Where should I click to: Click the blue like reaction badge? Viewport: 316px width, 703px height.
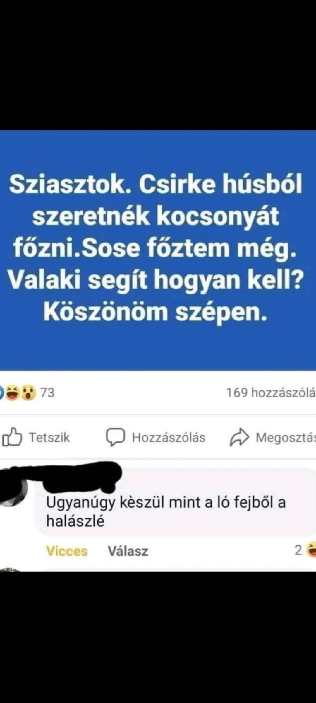[2, 393]
